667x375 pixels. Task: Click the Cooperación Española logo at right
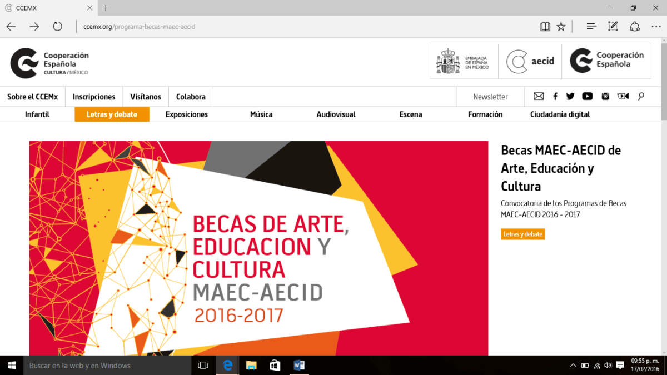click(x=606, y=62)
